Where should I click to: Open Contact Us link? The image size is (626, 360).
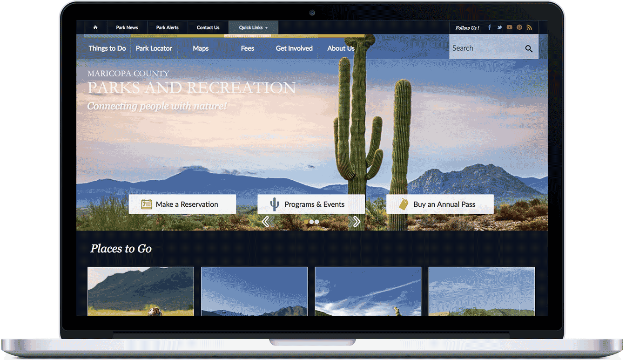pyautogui.click(x=208, y=27)
